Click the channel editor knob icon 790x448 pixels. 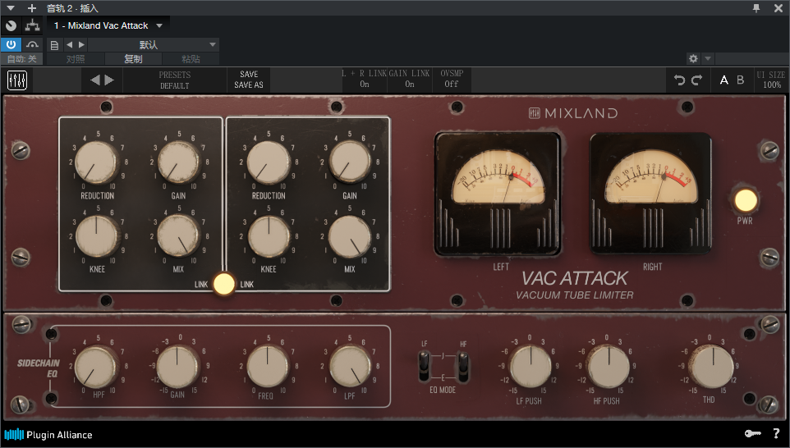tap(11, 25)
